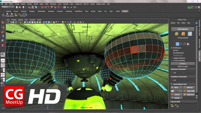The width and height of the screenshot is (201, 113).
Task: Toggle Preview Loop/Ring checkbox
Action: click(172, 61)
